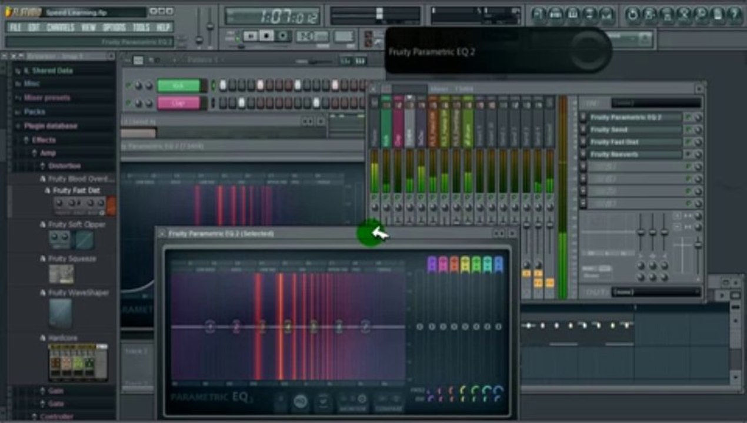Open the Step Sequencer shortcut icon
Image resolution: width=747 pixels, height=423 pixels.
pos(556,15)
